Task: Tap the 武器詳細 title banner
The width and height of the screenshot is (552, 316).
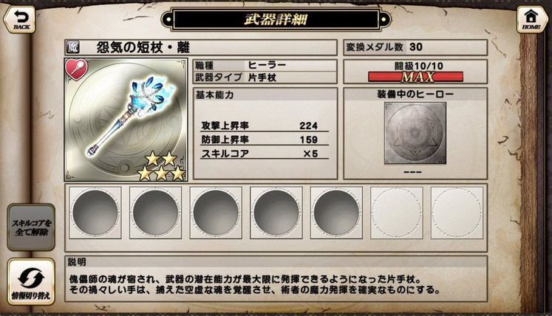Action: [x=276, y=19]
